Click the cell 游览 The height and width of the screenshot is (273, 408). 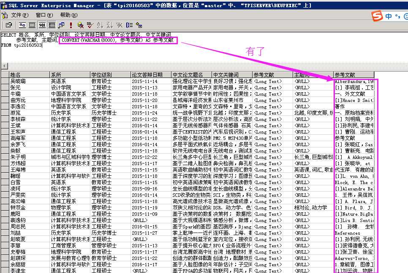[x=29, y=112]
